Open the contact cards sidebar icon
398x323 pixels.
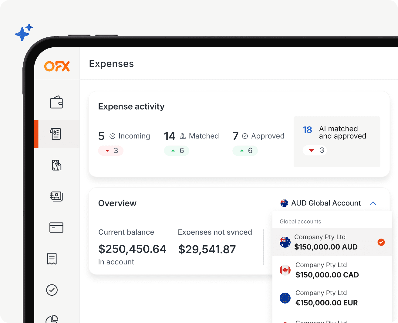(56, 196)
